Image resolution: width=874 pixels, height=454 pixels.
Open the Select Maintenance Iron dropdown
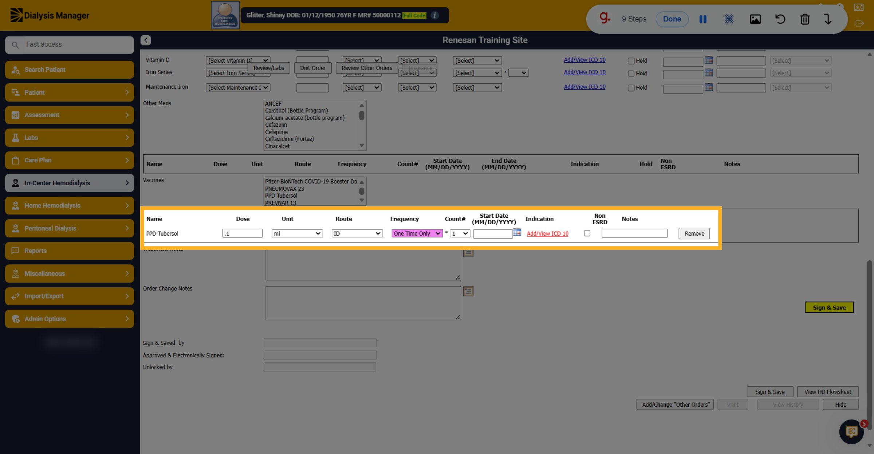click(x=238, y=87)
